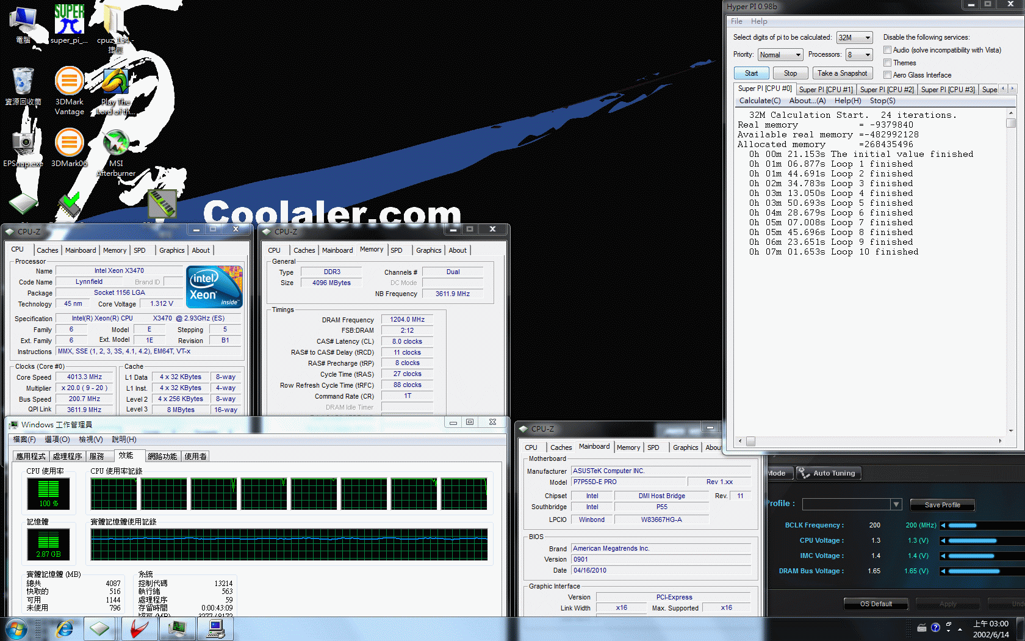
Task: Open Processors count dropdown
Action: 860,55
